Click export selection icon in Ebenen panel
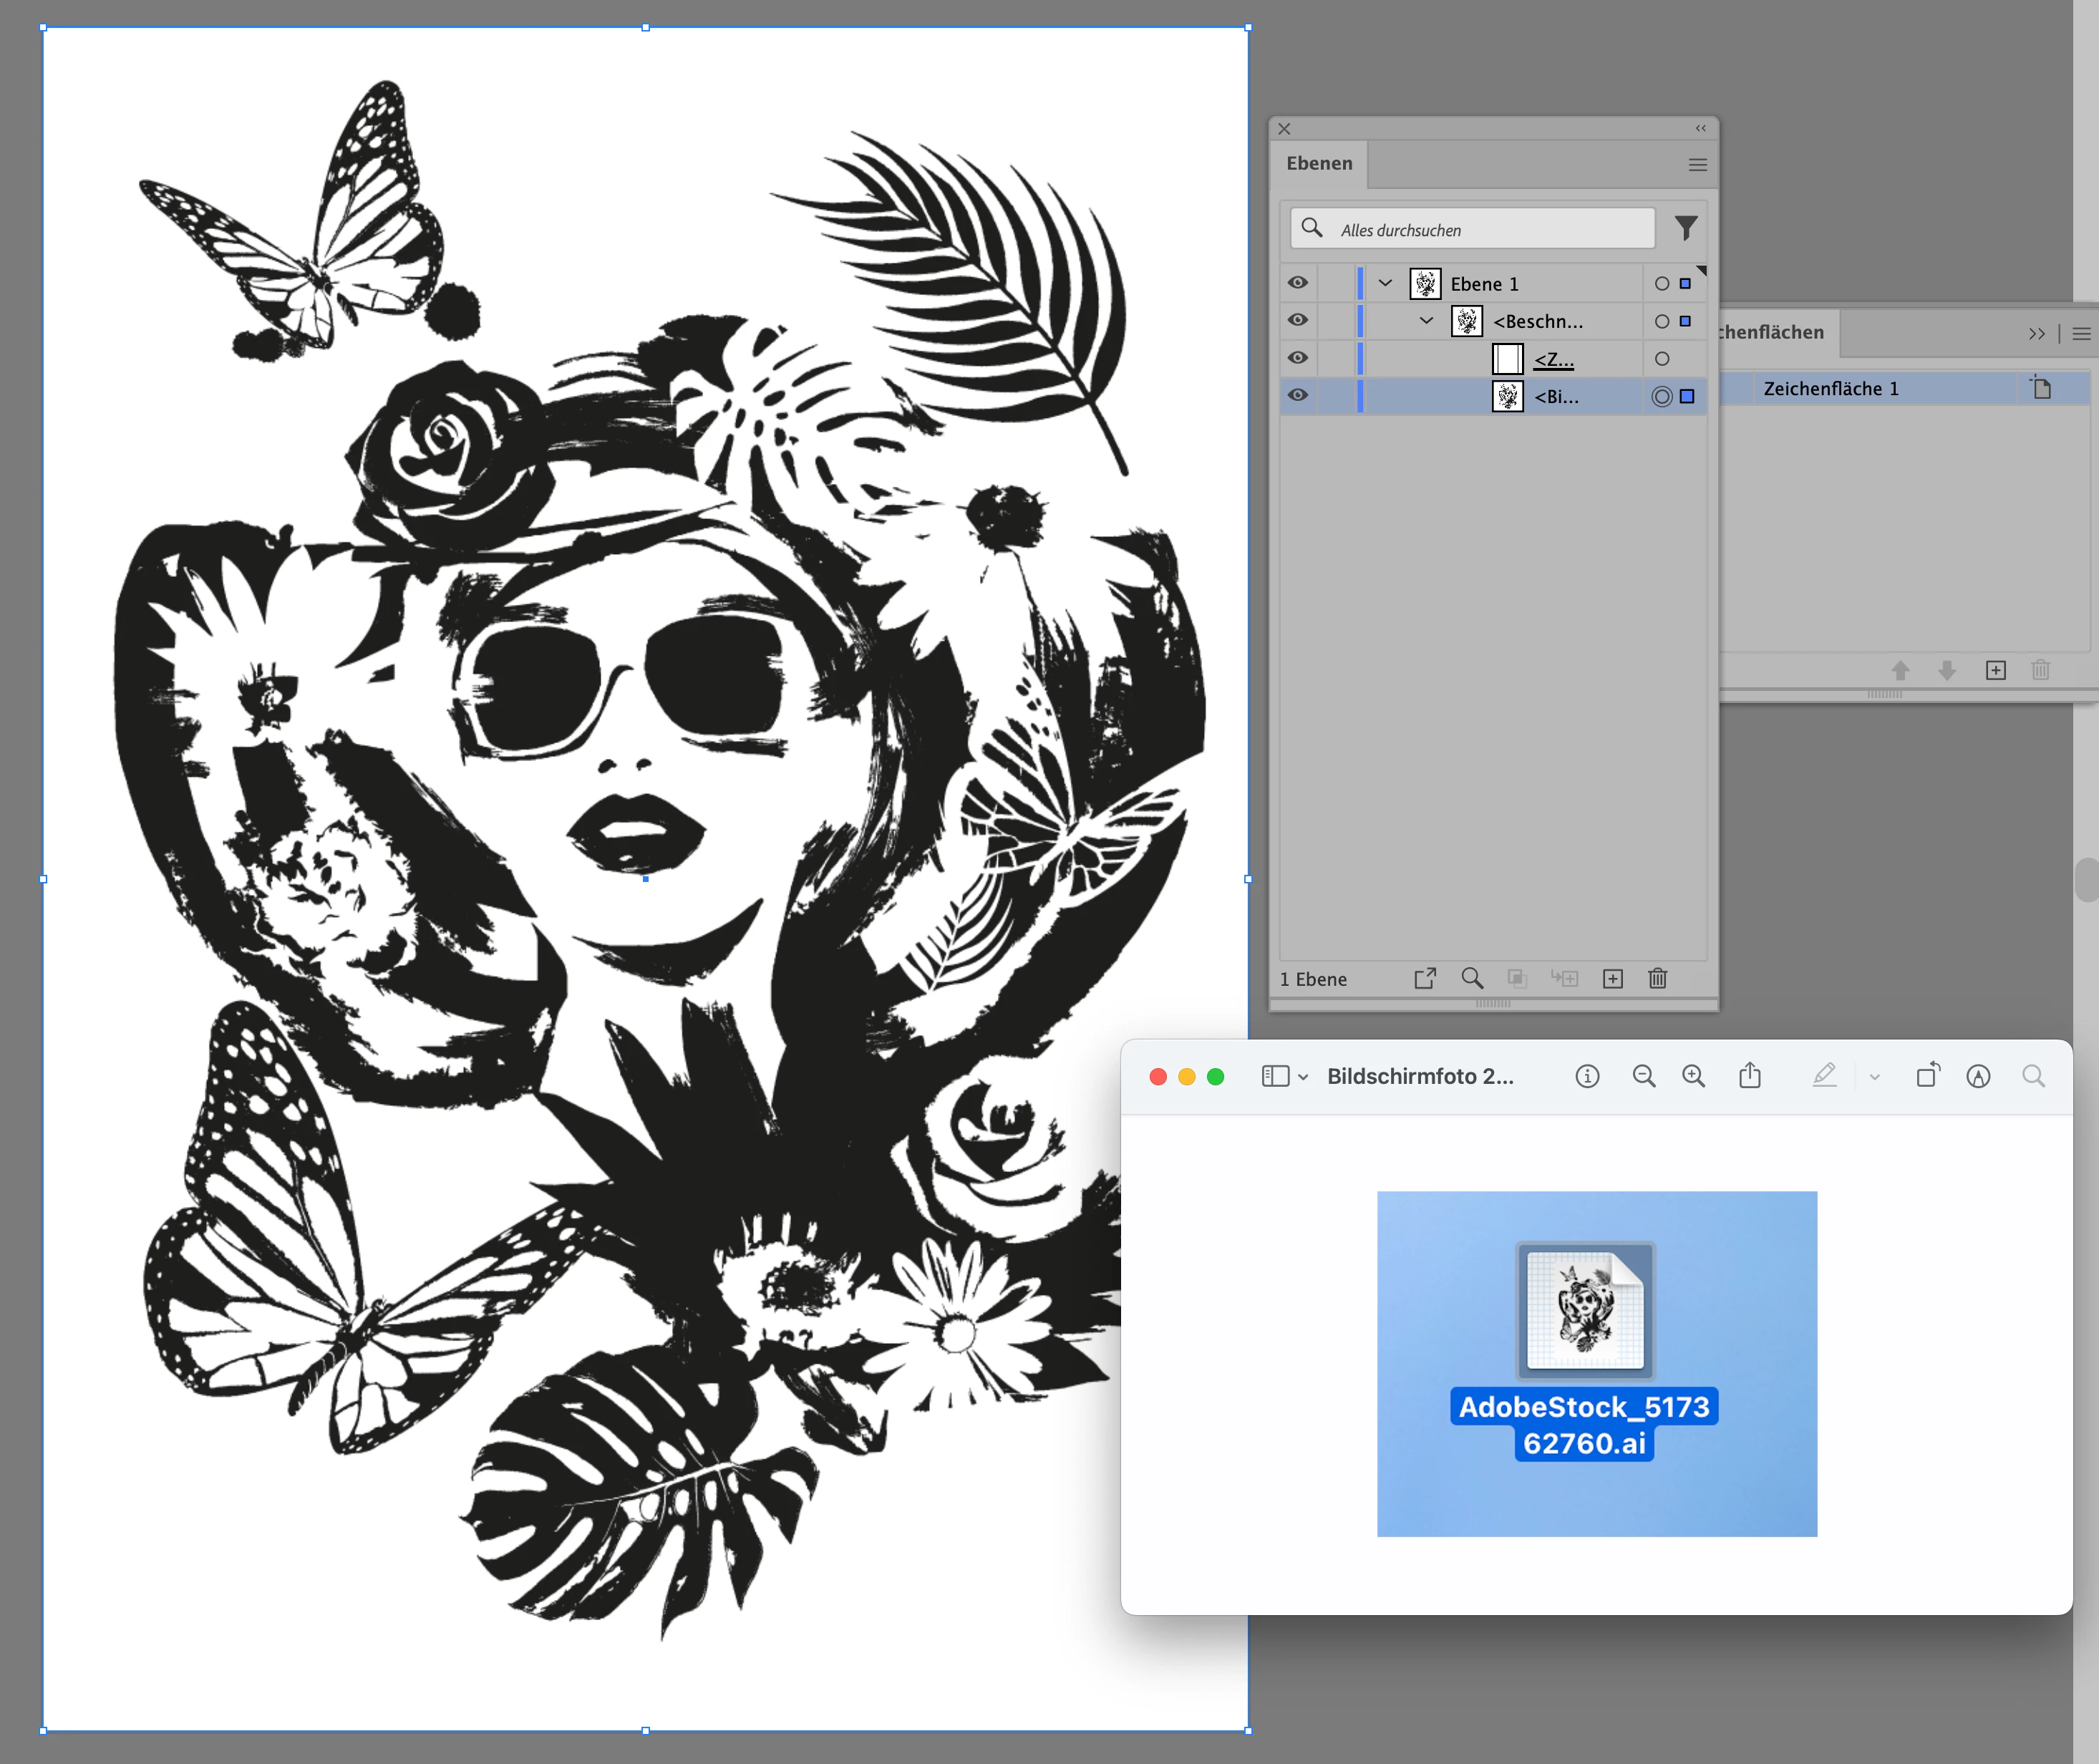The width and height of the screenshot is (2099, 1764). [1425, 978]
